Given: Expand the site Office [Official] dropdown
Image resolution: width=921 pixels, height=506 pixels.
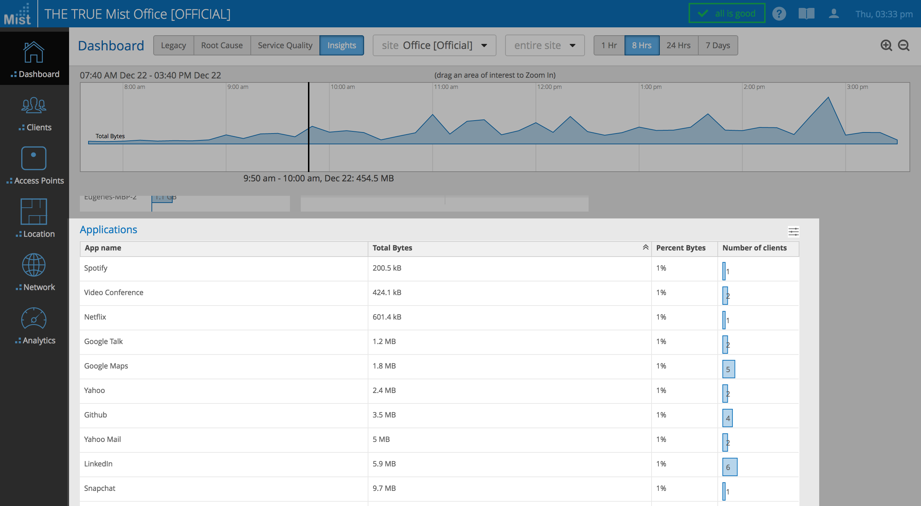Looking at the screenshot, I should [x=434, y=46].
